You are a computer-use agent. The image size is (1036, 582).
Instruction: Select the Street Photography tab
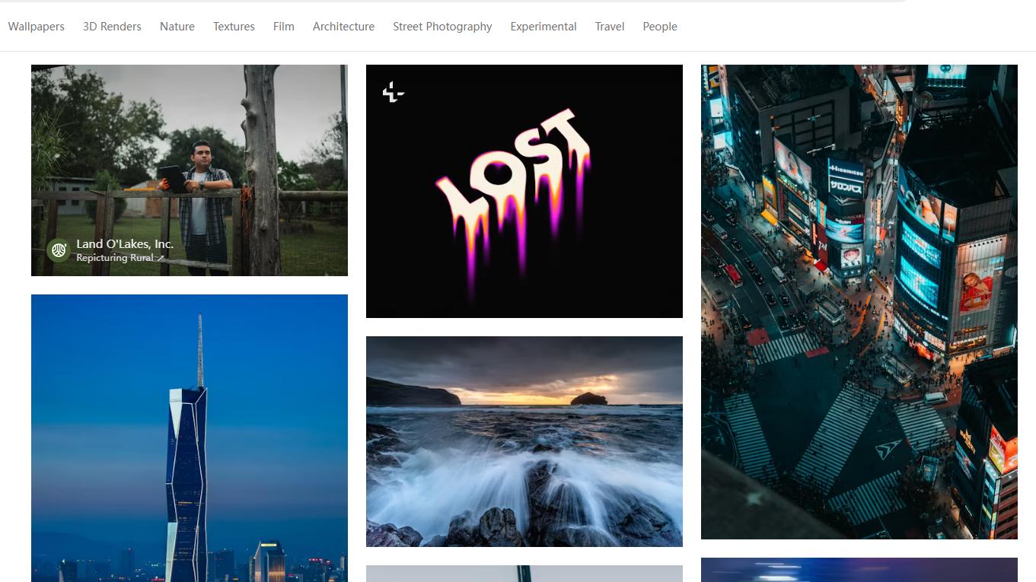pos(442,27)
